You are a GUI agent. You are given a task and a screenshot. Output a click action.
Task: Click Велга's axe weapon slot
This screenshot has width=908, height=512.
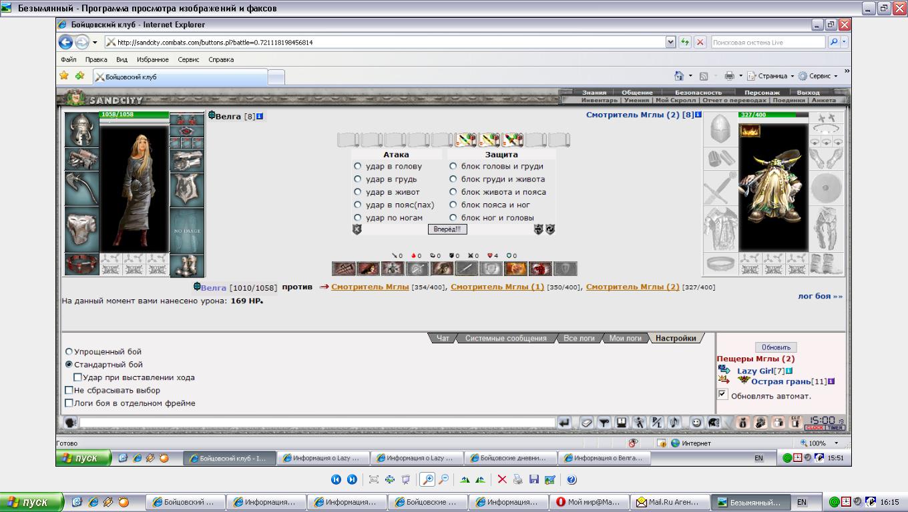pyautogui.click(x=81, y=189)
